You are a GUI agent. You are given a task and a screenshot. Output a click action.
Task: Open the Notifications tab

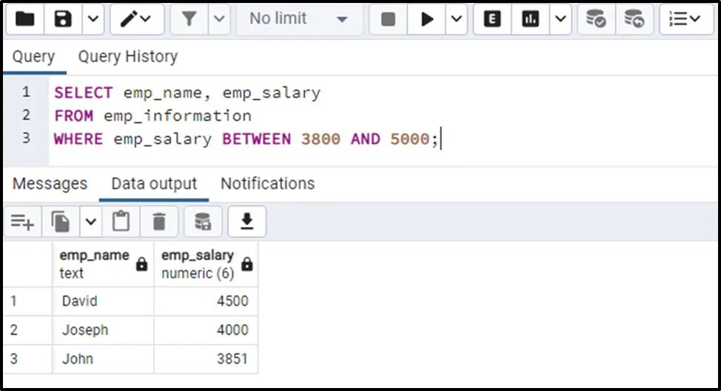point(267,184)
